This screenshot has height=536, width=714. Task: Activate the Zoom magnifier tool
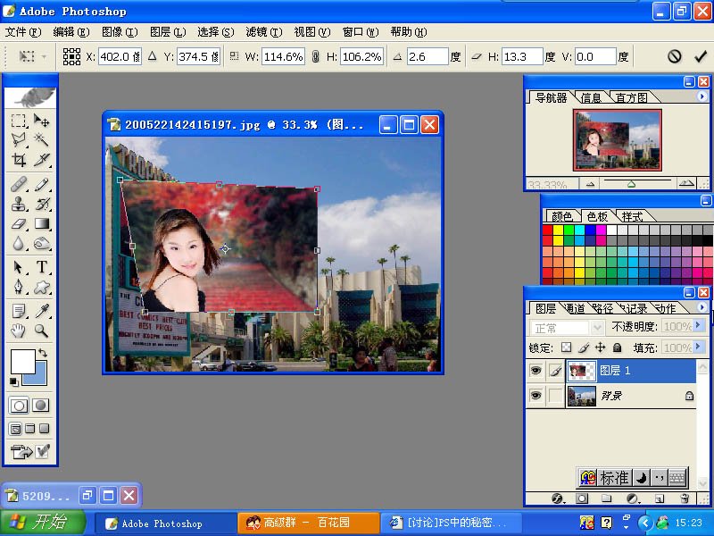click(x=42, y=331)
